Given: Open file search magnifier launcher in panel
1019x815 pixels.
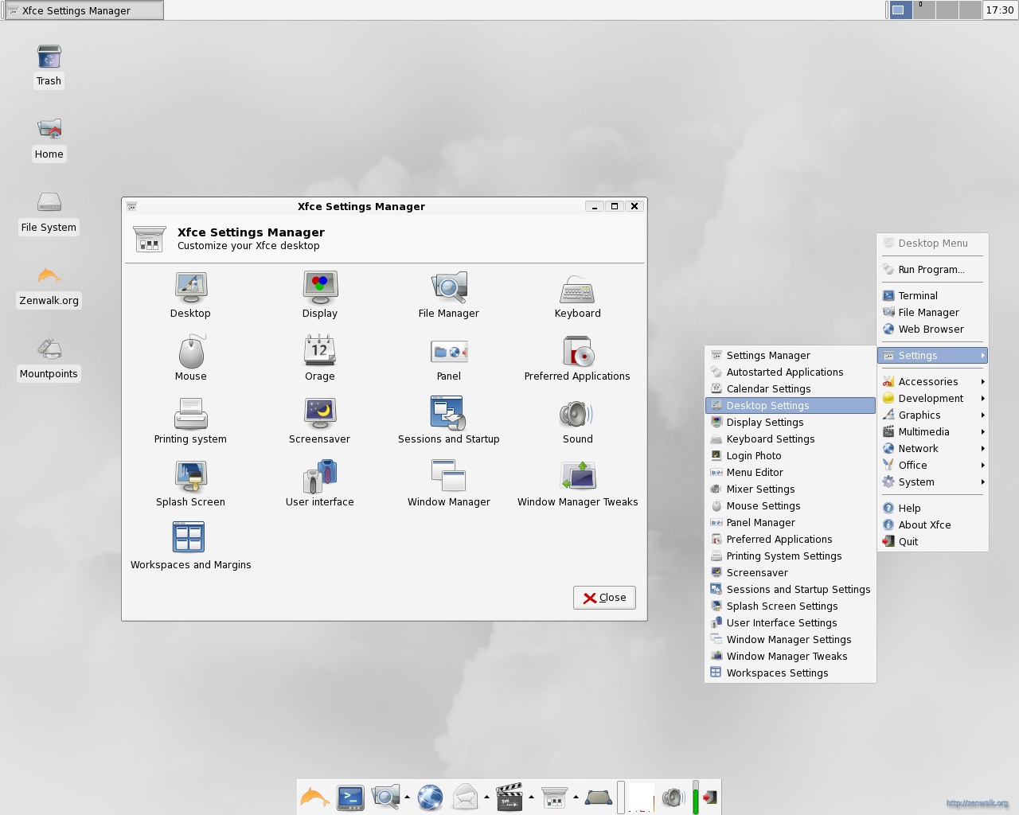Looking at the screenshot, I should (x=385, y=797).
